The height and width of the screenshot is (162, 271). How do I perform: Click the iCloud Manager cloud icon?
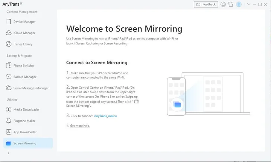[9, 33]
